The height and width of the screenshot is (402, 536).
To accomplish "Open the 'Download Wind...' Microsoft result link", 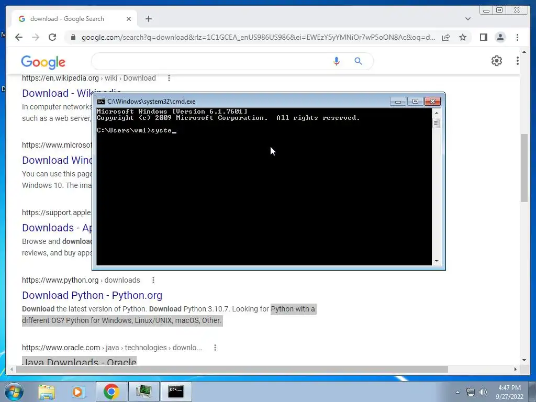I will (x=57, y=160).
